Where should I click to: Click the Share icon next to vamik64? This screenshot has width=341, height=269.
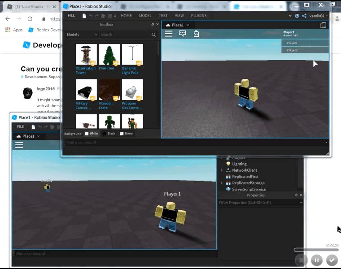coord(304,16)
